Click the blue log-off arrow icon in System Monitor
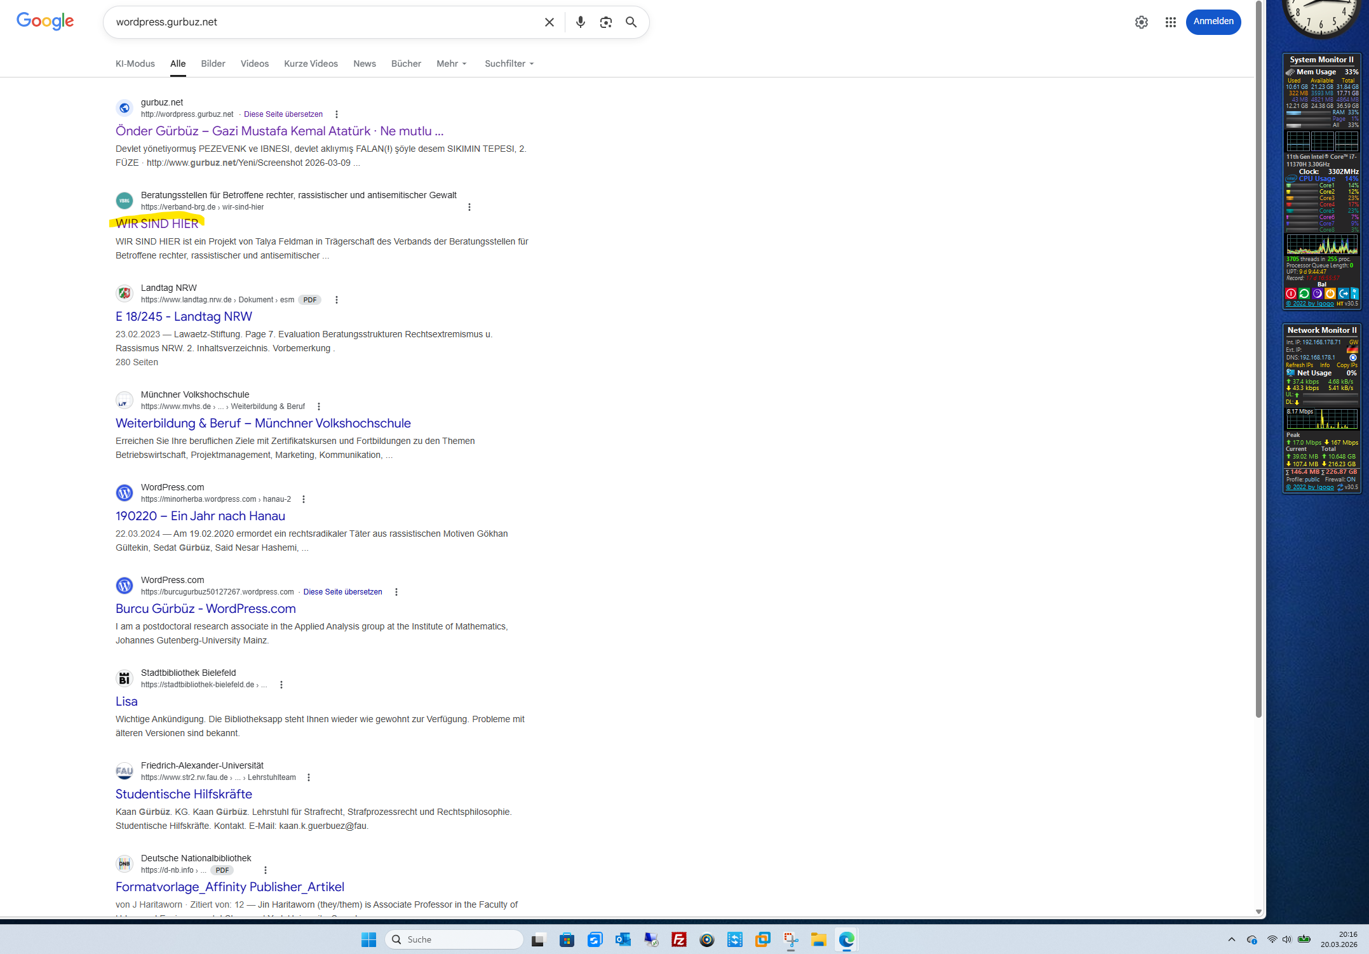 tap(1344, 293)
